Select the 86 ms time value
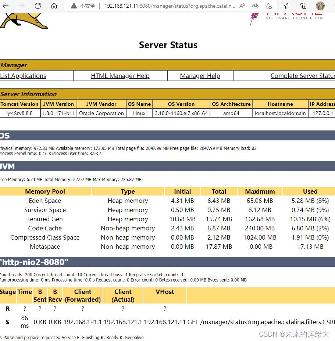Image resolution: width=335 pixels, height=341 pixels. pyautogui.click(x=25, y=322)
